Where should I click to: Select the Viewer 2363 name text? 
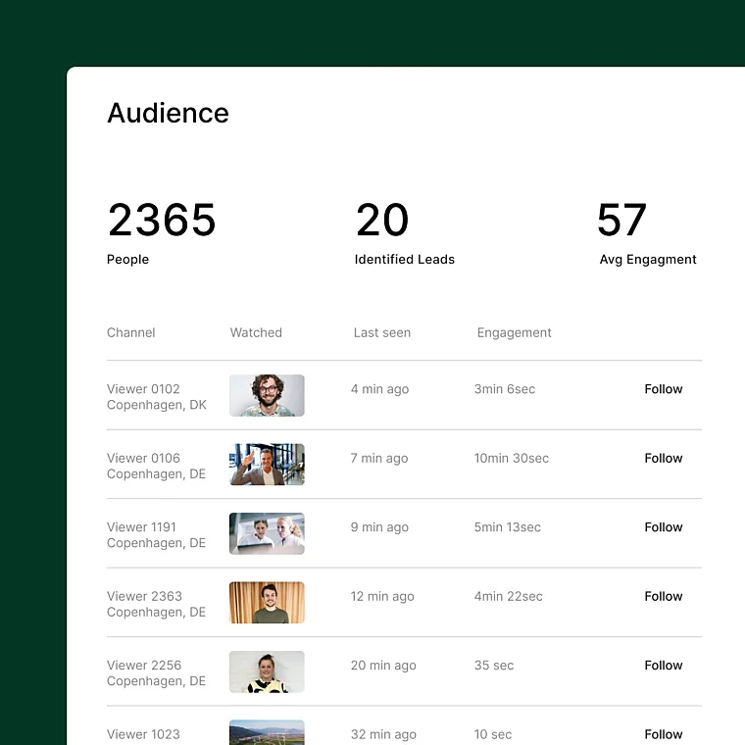[144, 596]
